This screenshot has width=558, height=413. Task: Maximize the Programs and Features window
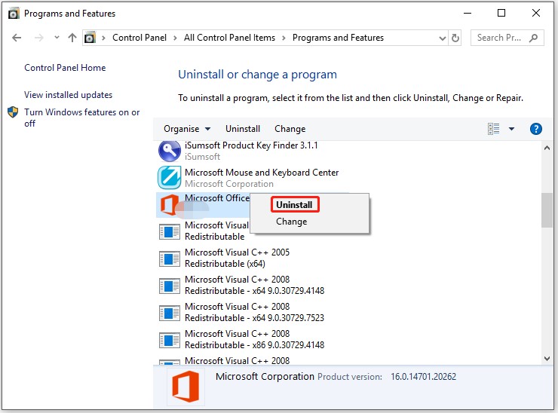(x=501, y=13)
